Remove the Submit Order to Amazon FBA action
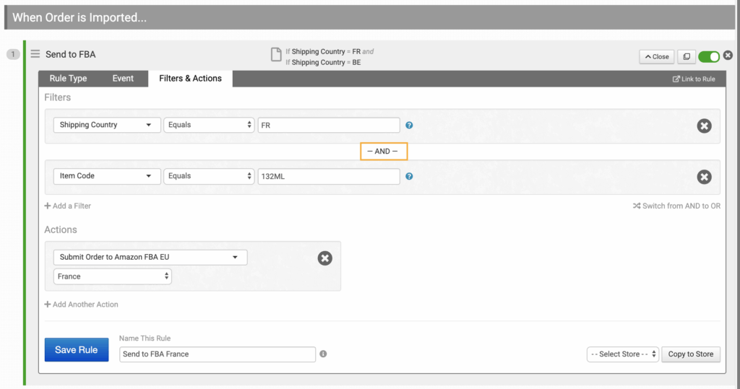Image resolution: width=740 pixels, height=389 pixels. [325, 258]
